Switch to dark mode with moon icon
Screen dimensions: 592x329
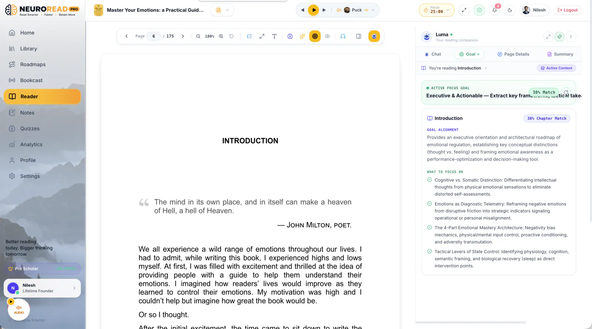coord(510,10)
